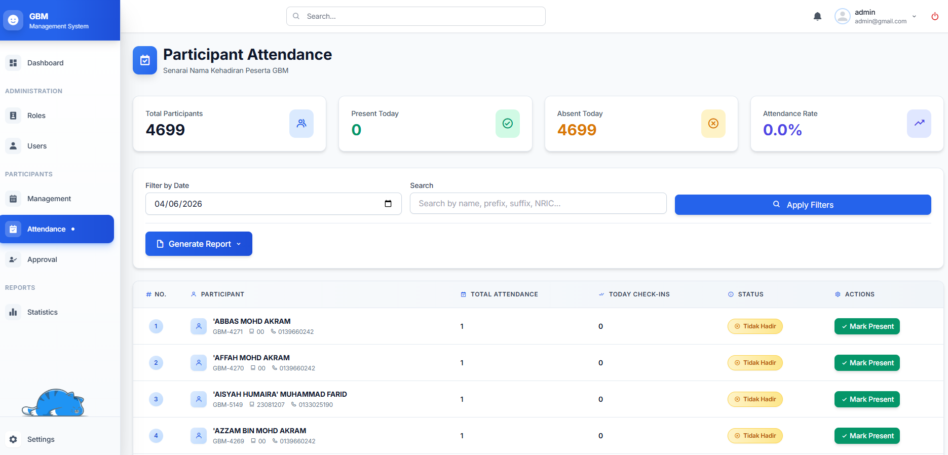Mark 'AFFAH MOHD AKRAM as present

tap(867, 363)
